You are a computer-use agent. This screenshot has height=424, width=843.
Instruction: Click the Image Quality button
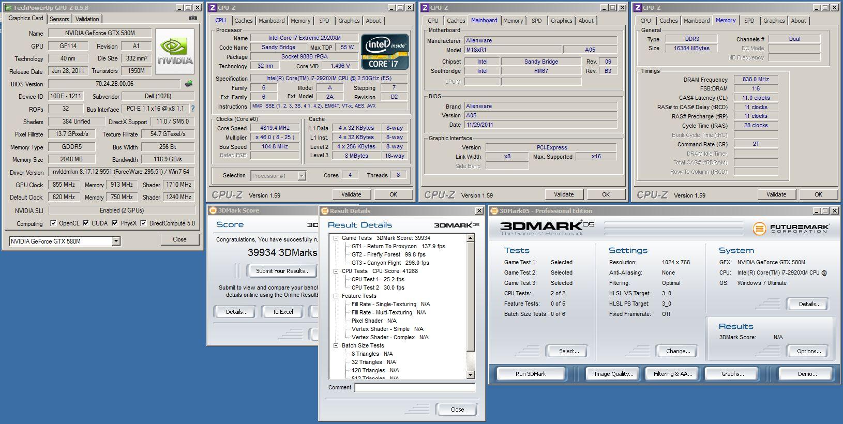613,374
